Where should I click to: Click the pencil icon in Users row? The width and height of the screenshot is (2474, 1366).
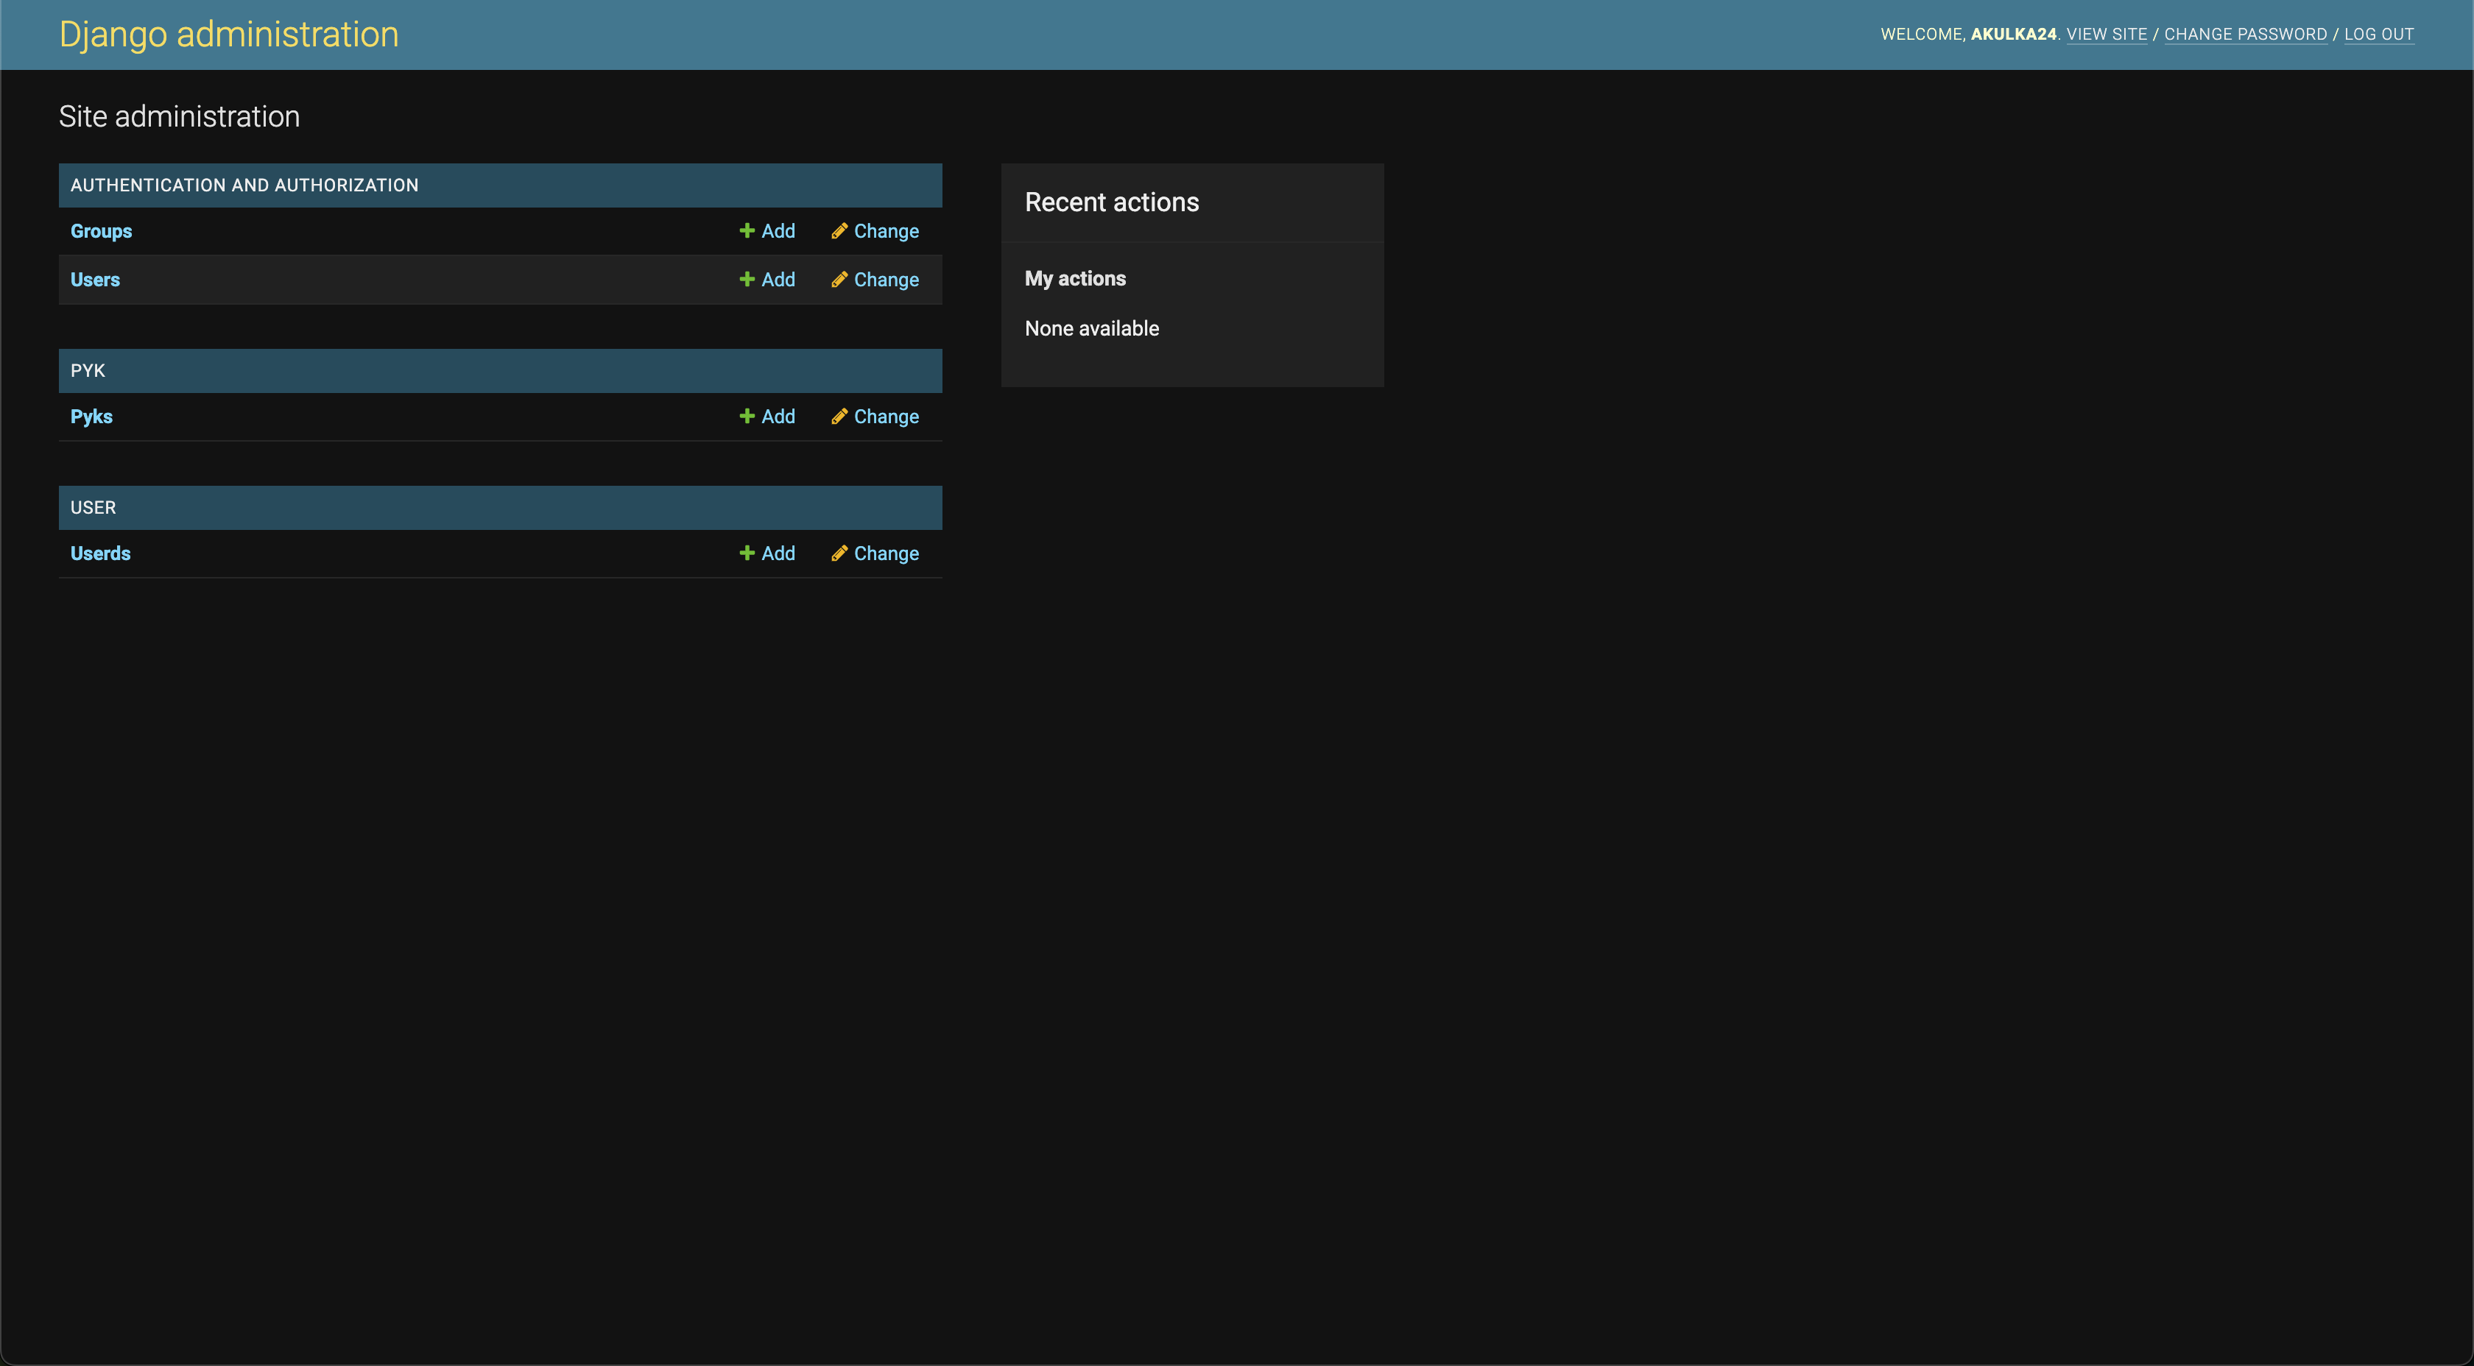click(x=839, y=280)
